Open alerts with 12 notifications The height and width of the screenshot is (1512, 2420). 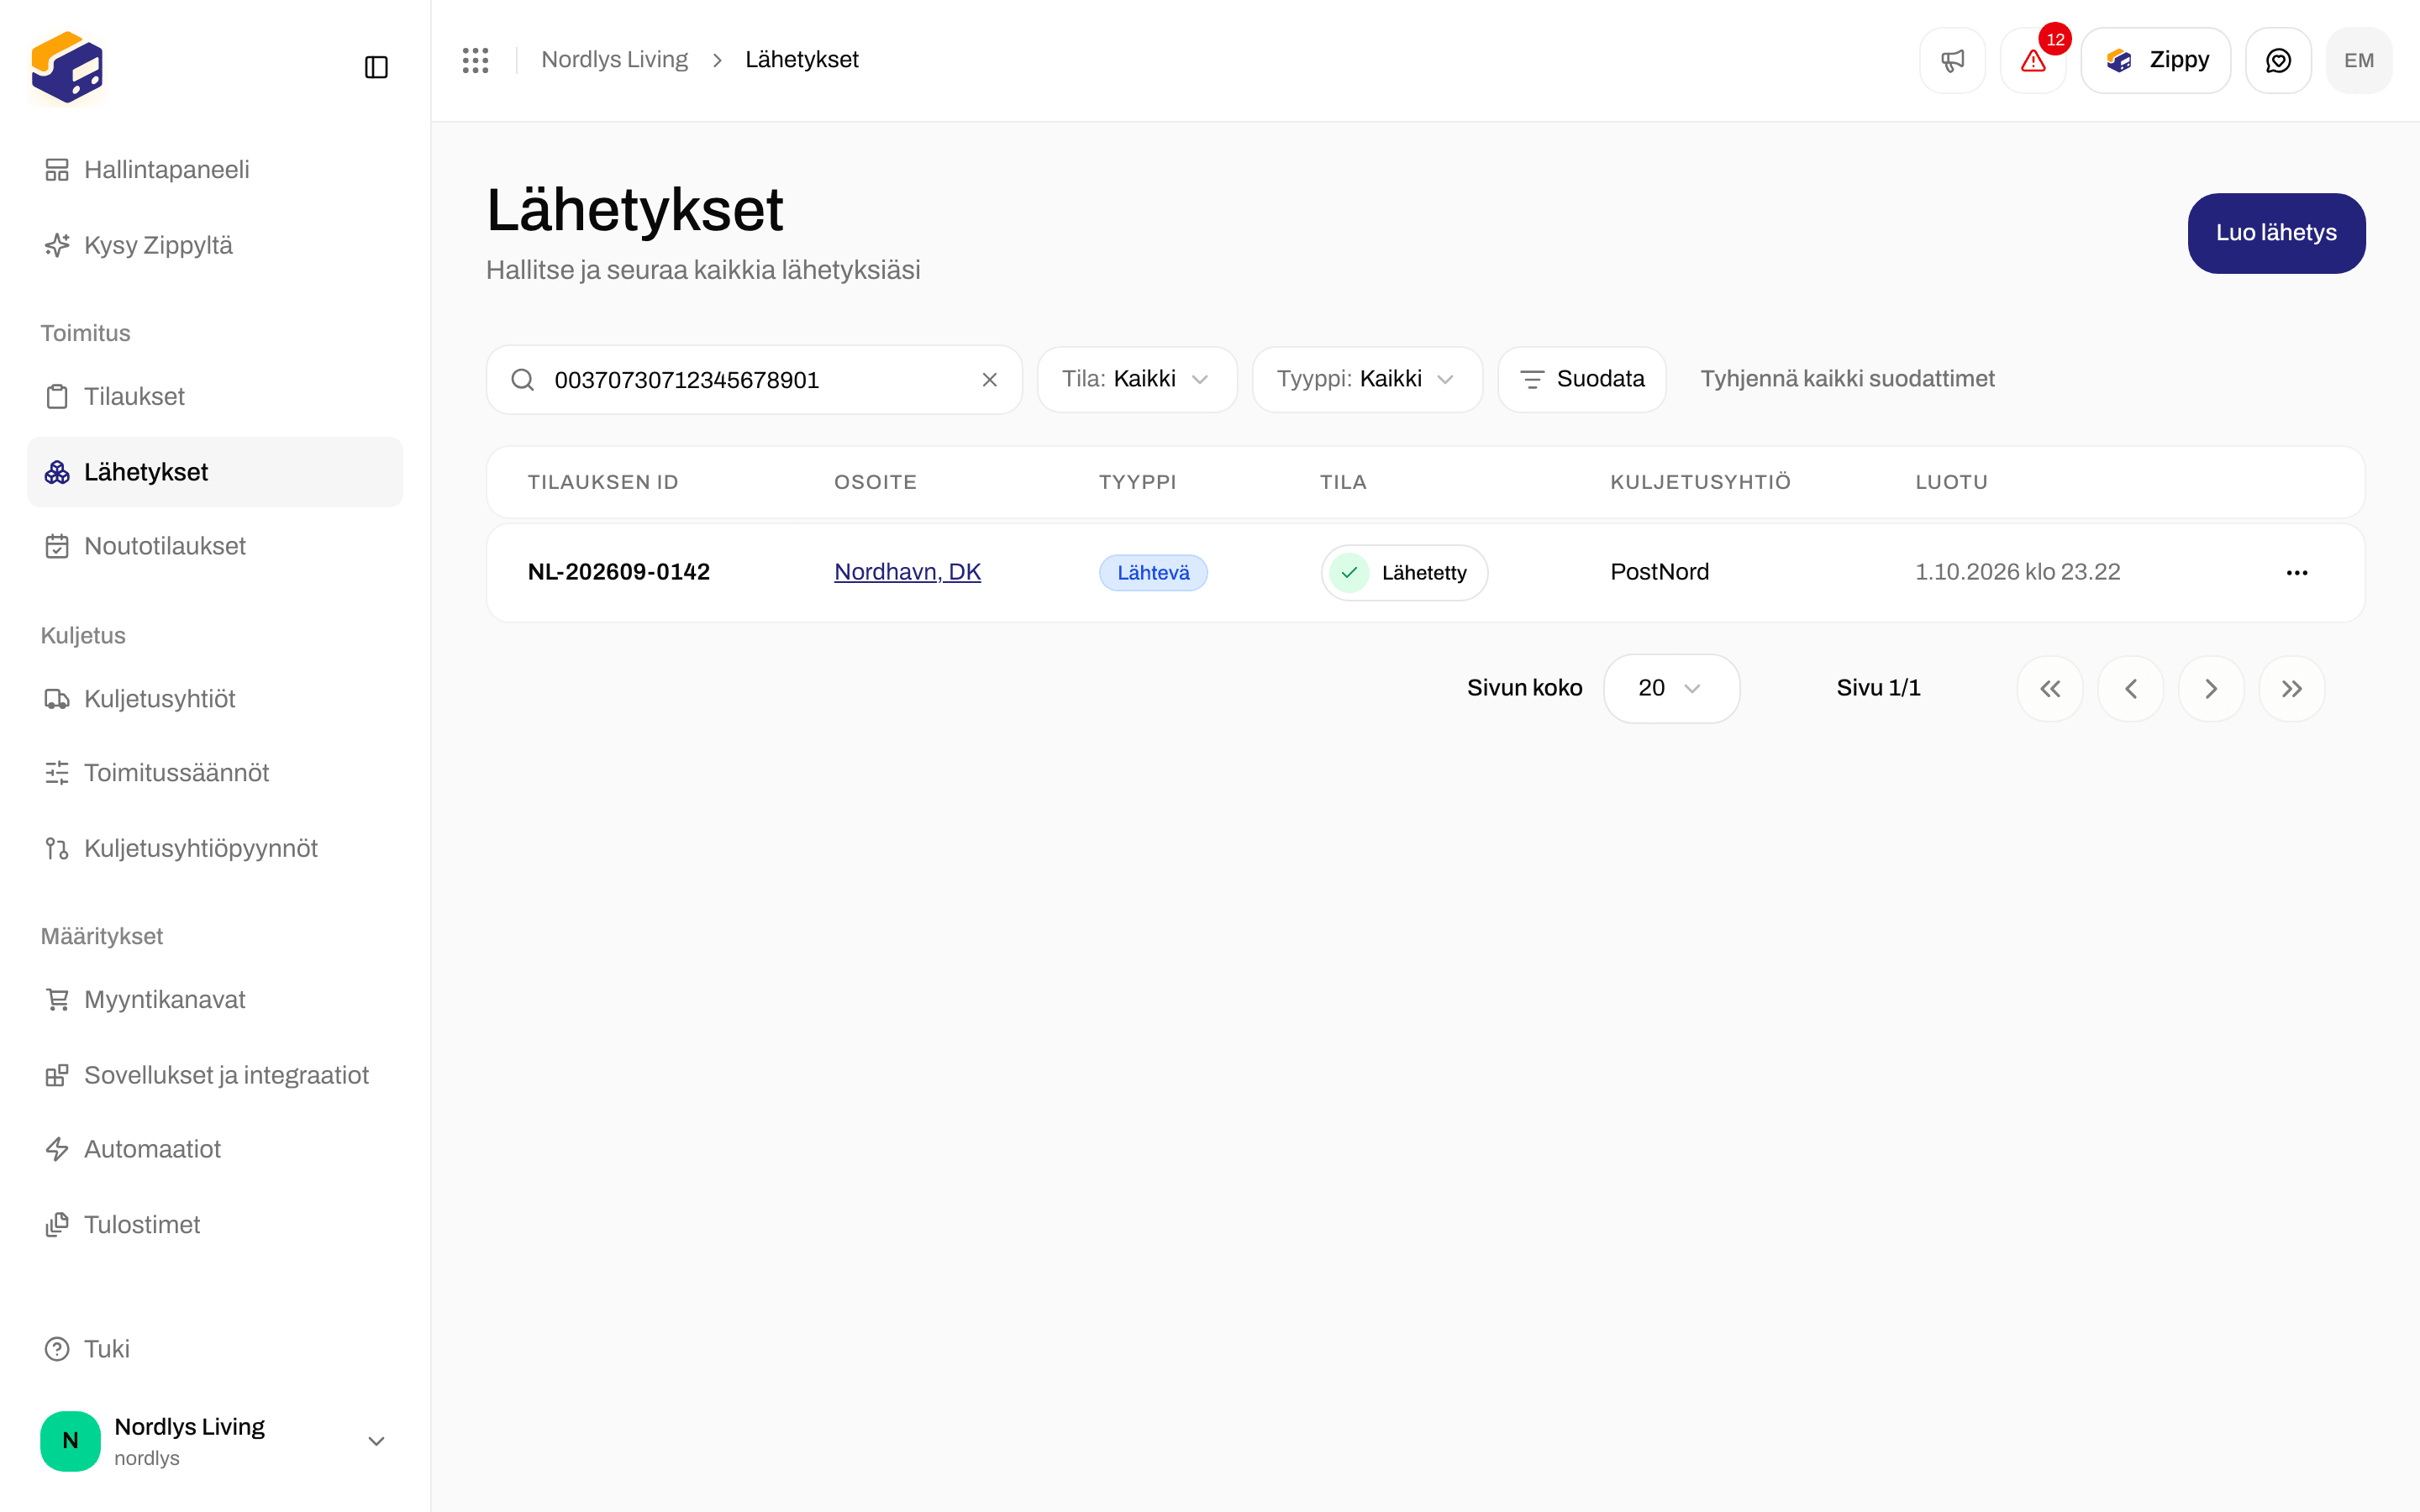pos(2033,60)
